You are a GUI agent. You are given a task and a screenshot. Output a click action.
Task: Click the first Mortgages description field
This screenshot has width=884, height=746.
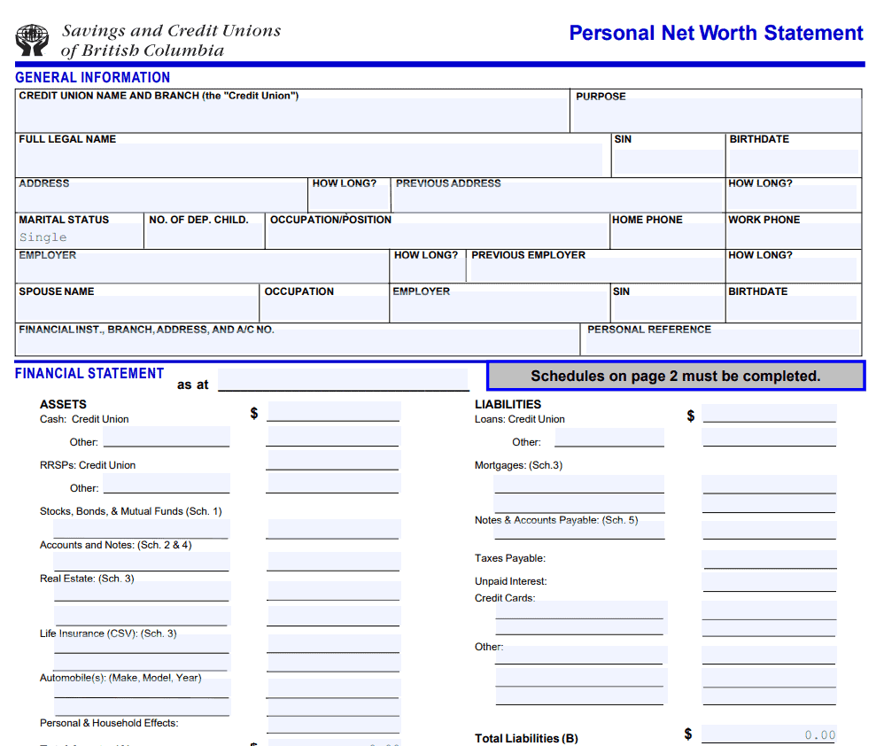point(579,485)
